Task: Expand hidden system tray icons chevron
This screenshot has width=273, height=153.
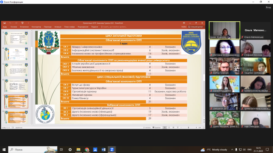Action: 232,150
